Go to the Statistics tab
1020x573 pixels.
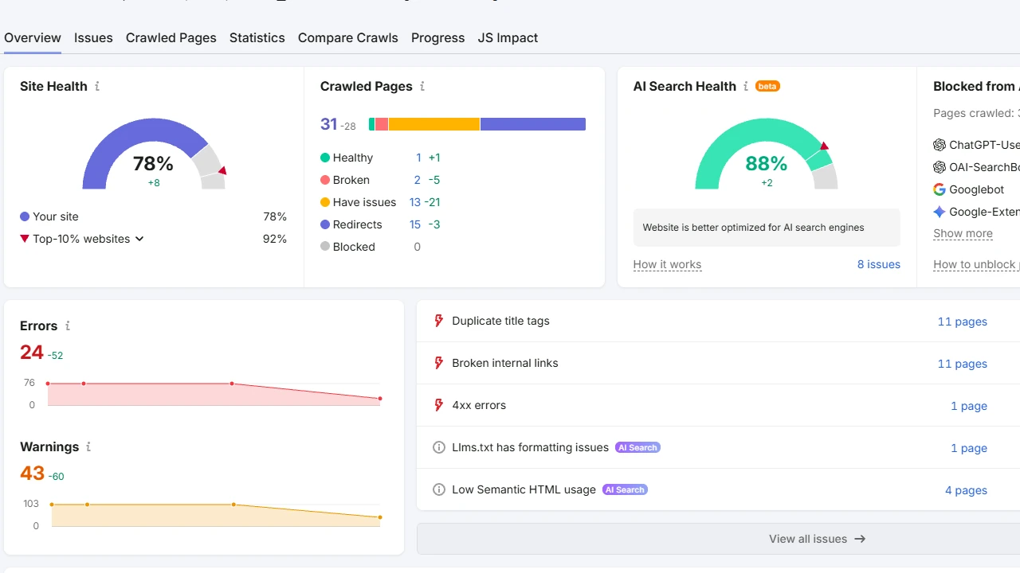point(257,37)
